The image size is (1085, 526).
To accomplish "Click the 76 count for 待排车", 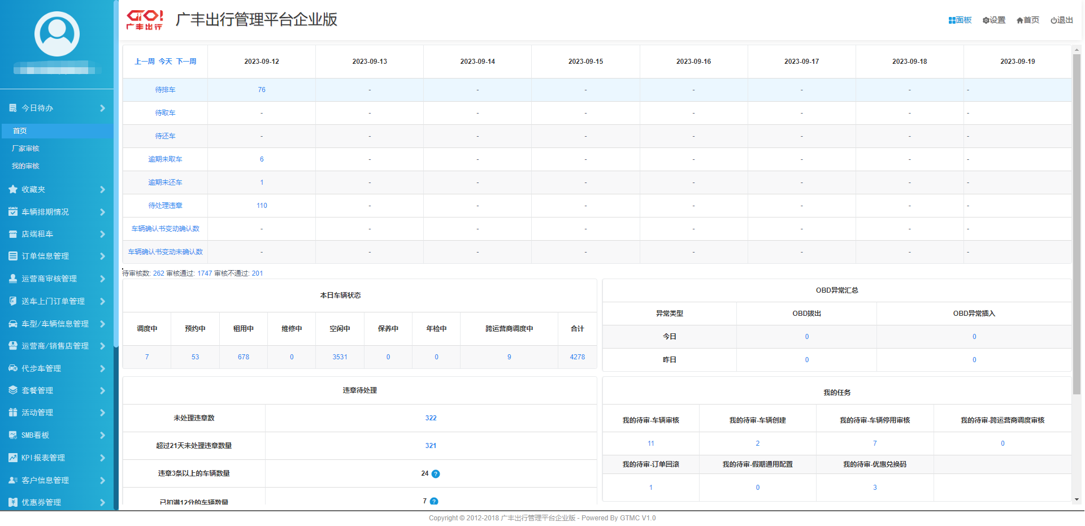I will coord(262,90).
